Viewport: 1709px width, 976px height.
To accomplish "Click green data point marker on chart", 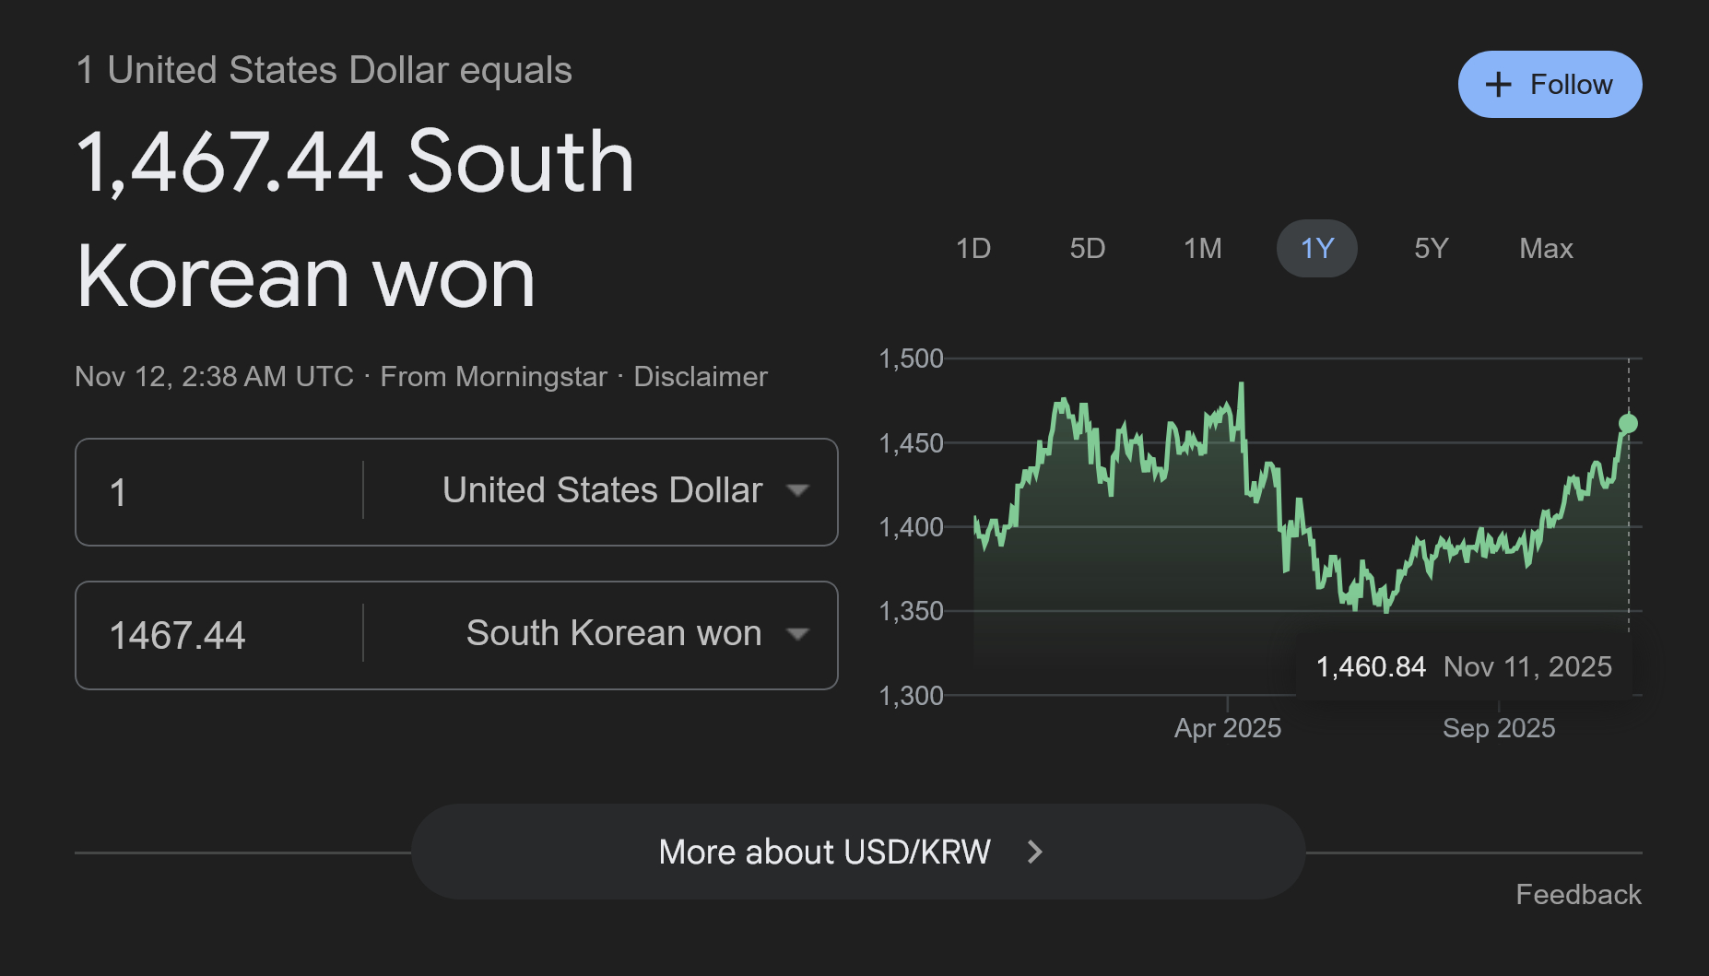I will pos(1628,423).
